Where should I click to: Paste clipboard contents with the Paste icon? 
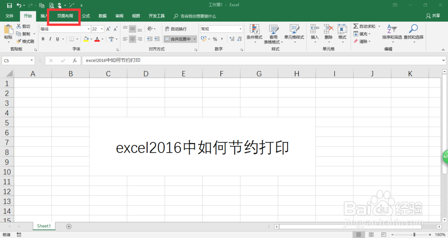coord(8,30)
